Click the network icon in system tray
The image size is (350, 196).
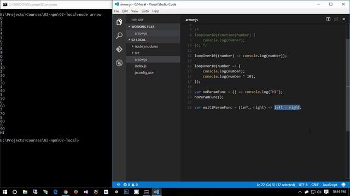coord(313,192)
